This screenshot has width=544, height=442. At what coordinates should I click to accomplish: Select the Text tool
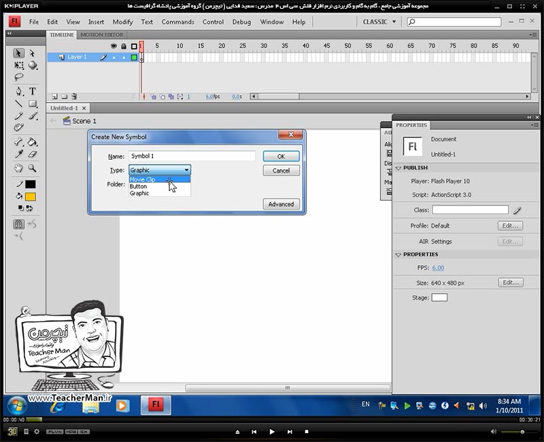(32, 91)
